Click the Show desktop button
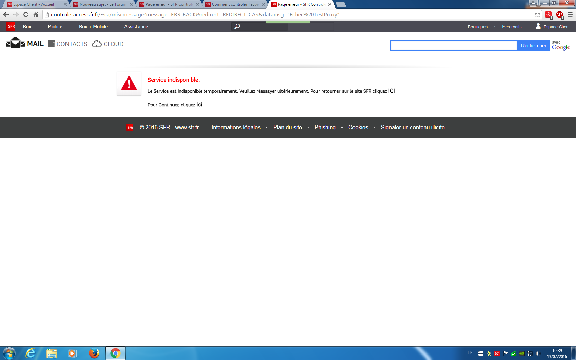Image resolution: width=576 pixels, height=360 pixels. 574,353
